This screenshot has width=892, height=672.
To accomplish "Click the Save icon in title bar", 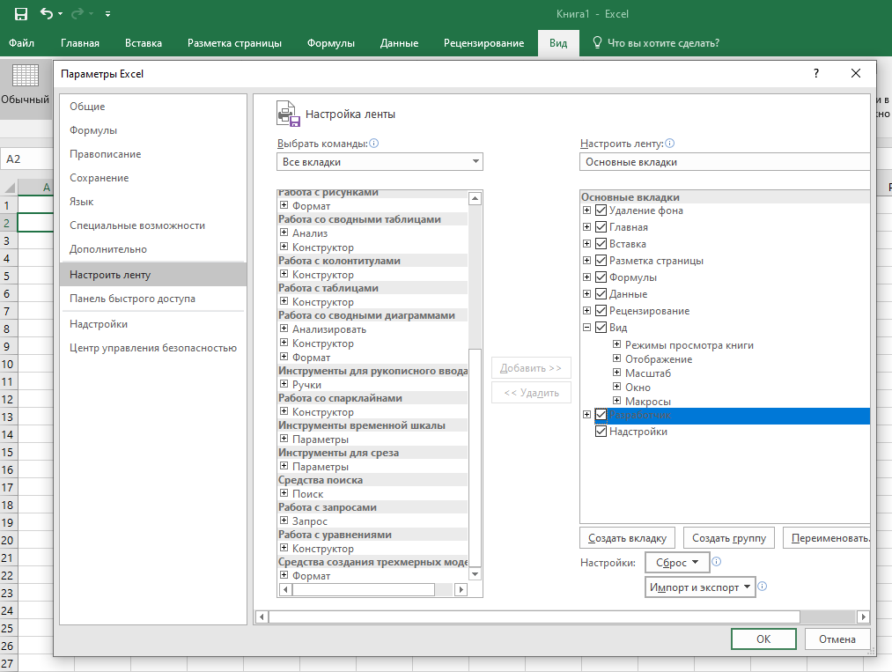I will [21, 14].
